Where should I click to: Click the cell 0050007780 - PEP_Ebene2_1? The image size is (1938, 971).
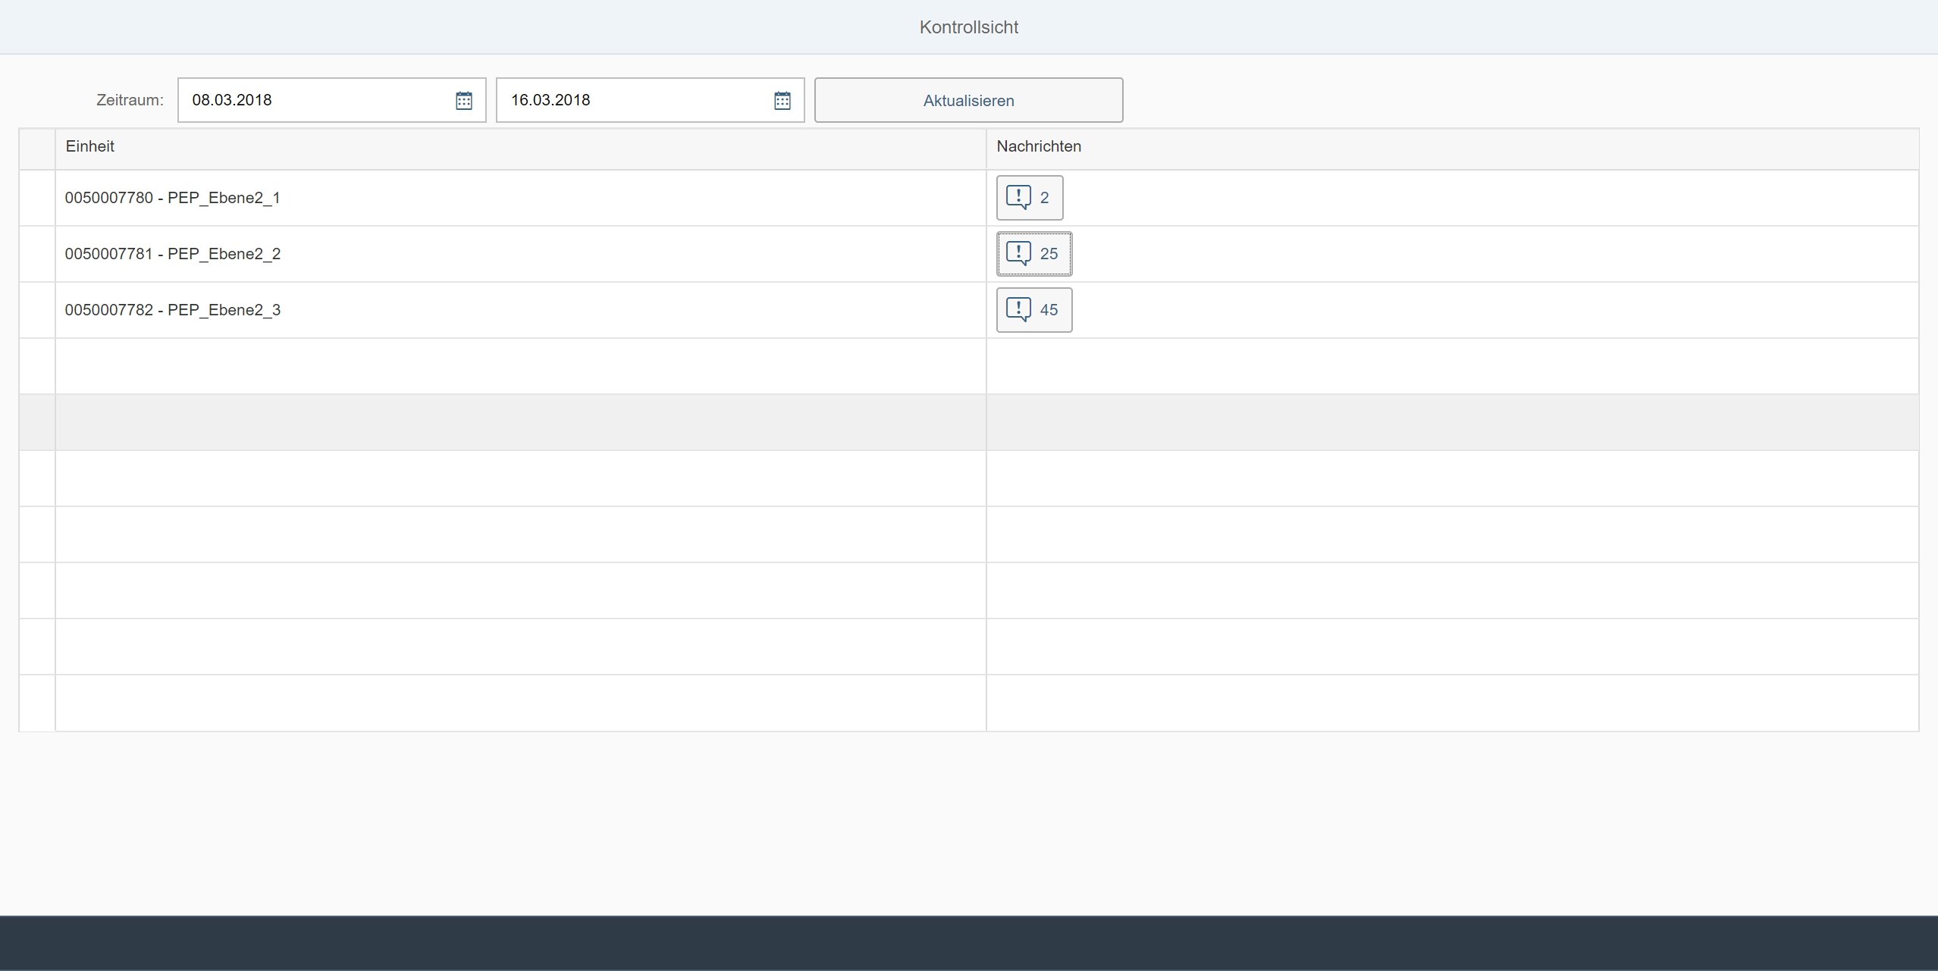point(172,198)
